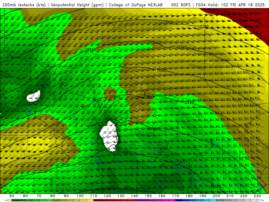Click the purple swatch just after 140
Viewport: 269px width, 202px height.
pos(138,200)
